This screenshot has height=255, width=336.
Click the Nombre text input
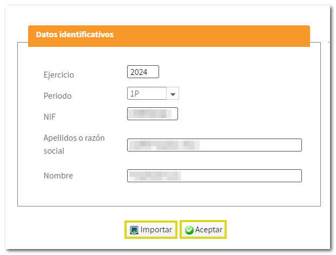(214, 176)
